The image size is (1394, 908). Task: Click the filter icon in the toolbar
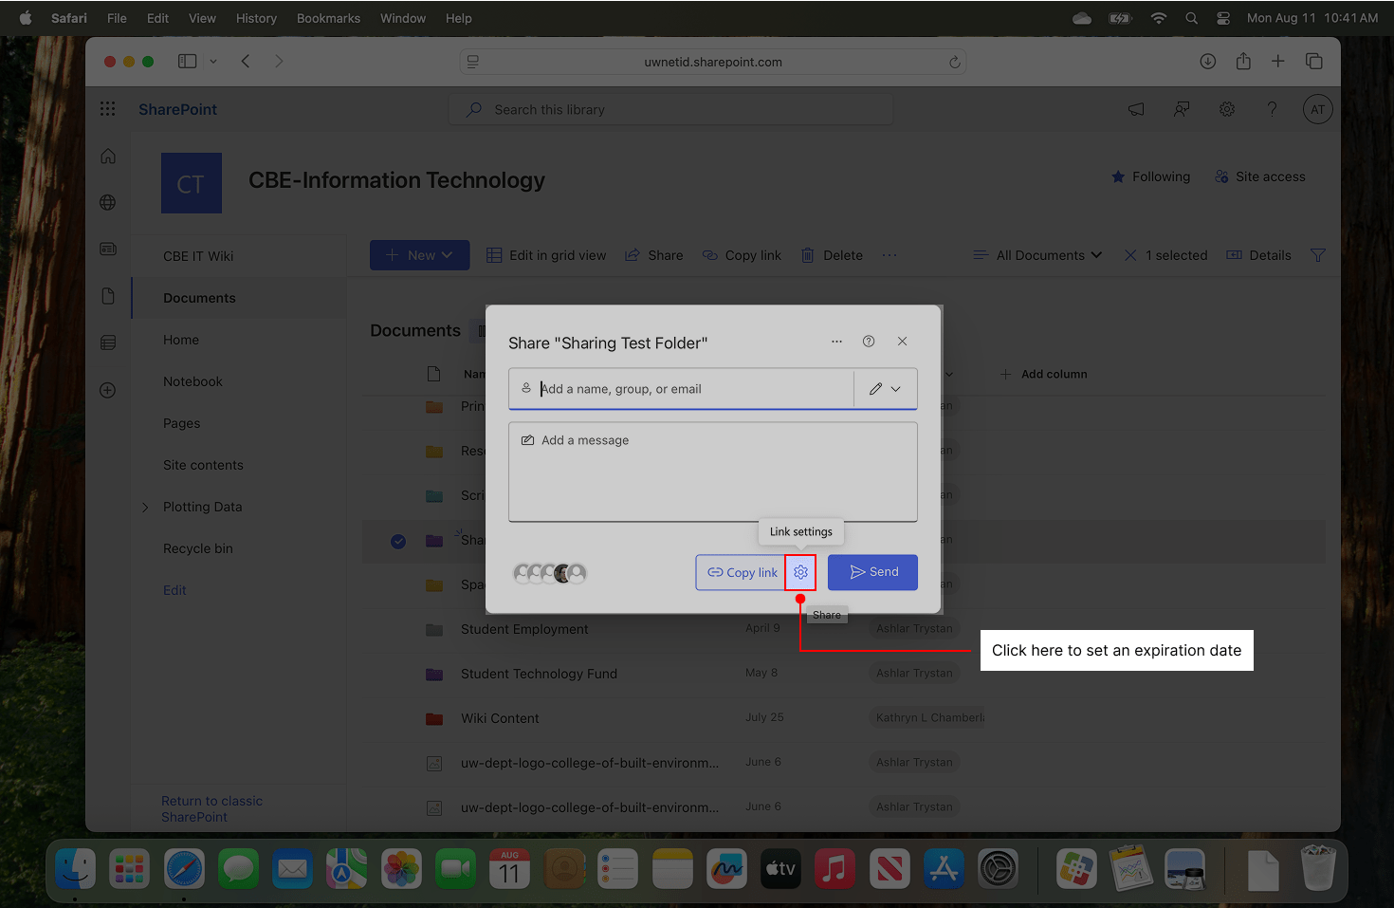point(1317,254)
